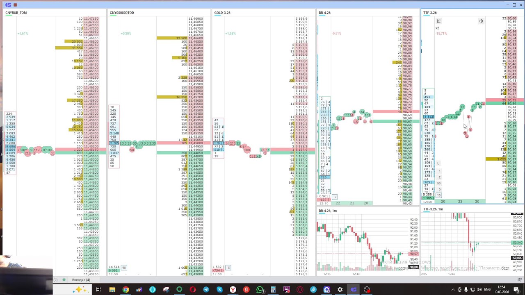Select the CNYRUB_TOM panel tab
The width and height of the screenshot is (525, 295).
pyautogui.click(x=16, y=13)
